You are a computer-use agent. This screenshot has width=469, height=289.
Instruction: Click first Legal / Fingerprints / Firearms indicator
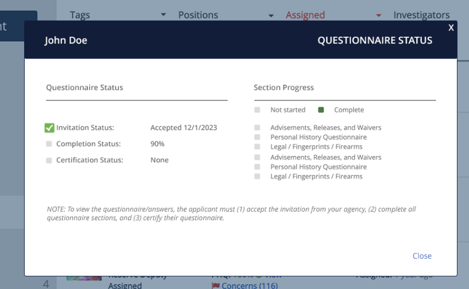pyautogui.click(x=257, y=147)
